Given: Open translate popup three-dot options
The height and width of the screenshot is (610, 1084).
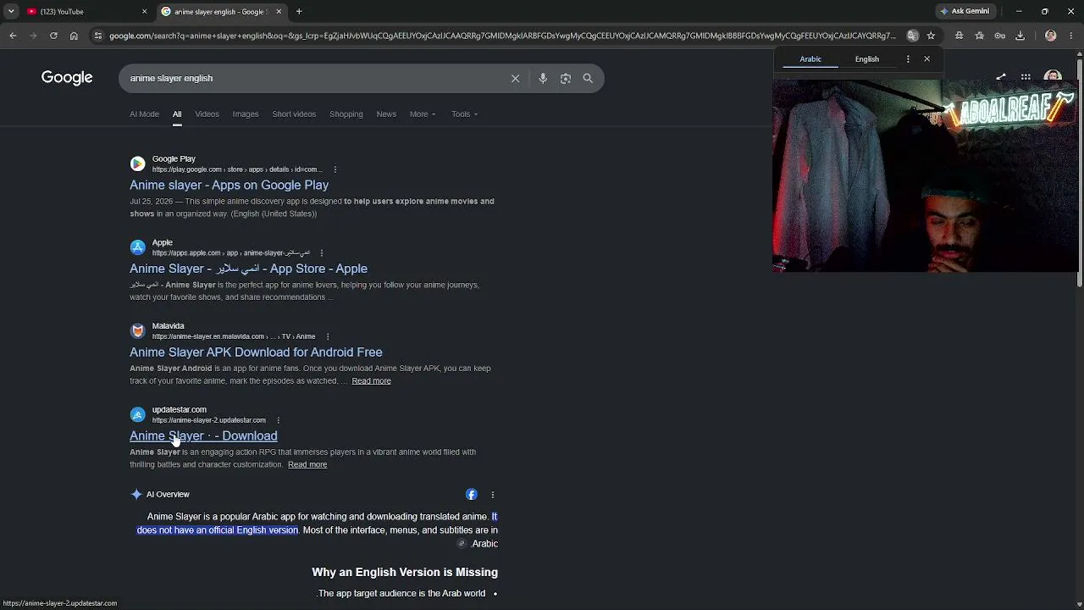Looking at the screenshot, I should click(x=908, y=59).
